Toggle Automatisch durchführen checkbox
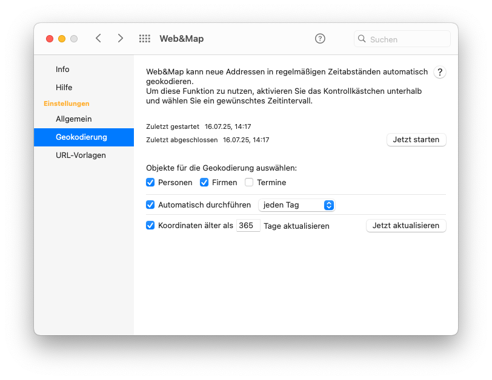 coord(150,205)
